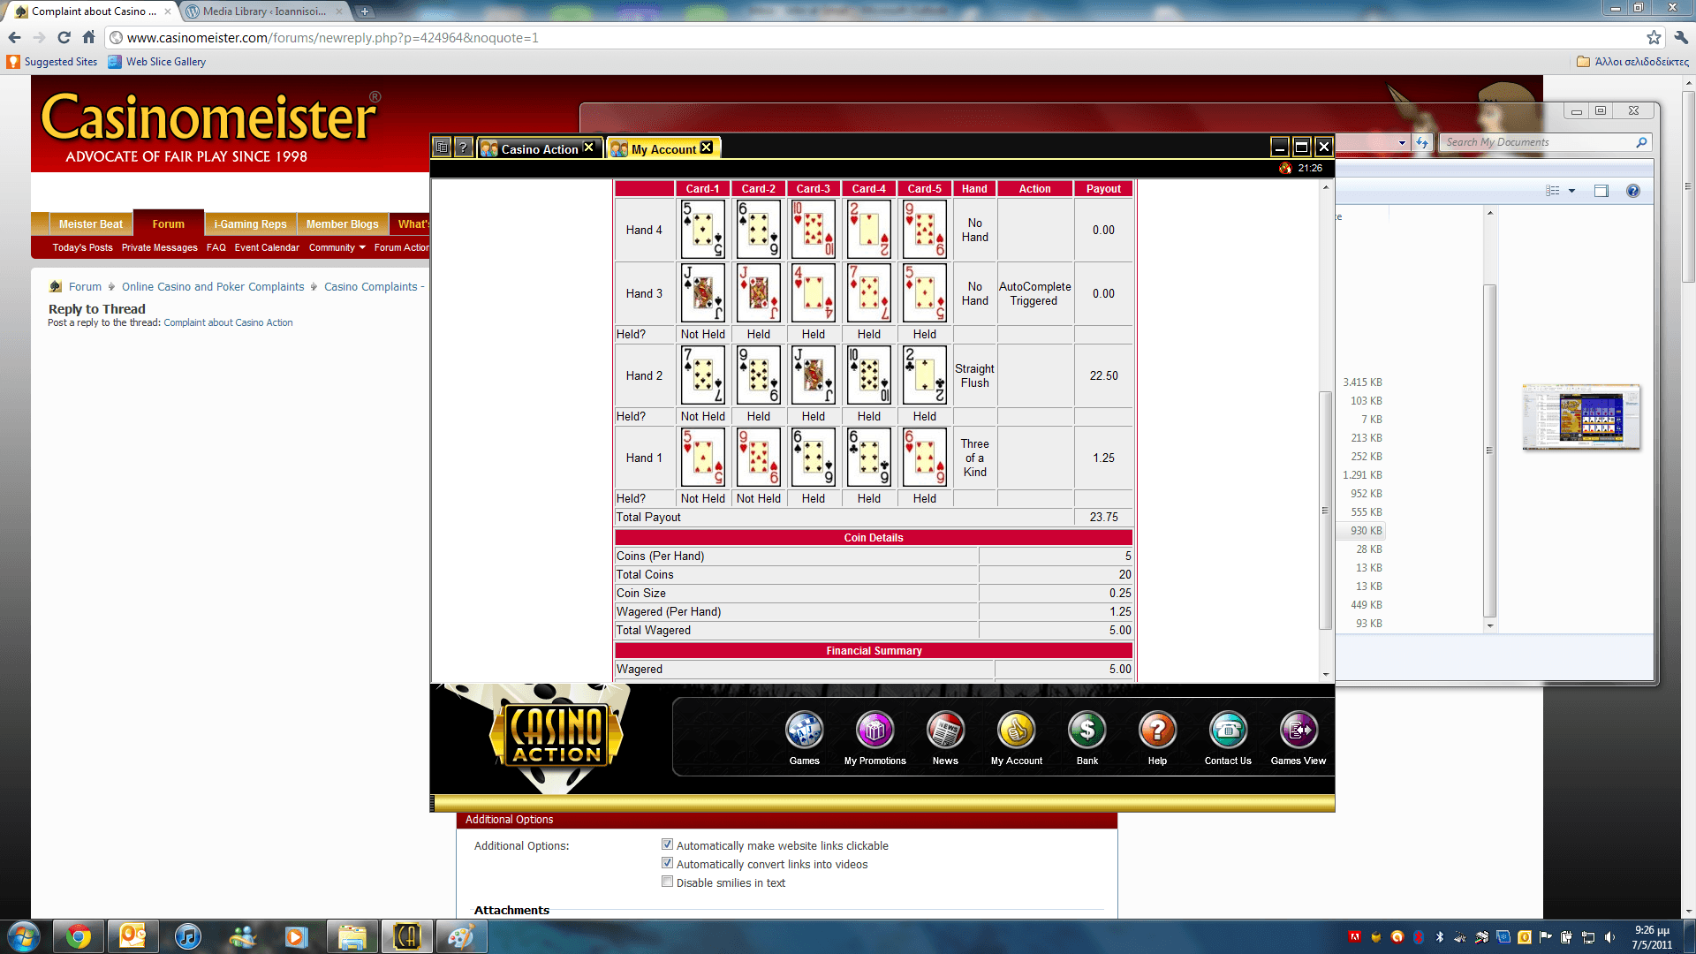Open the Casino Action app on taskbar
The image size is (1696, 954).
pyautogui.click(x=406, y=936)
